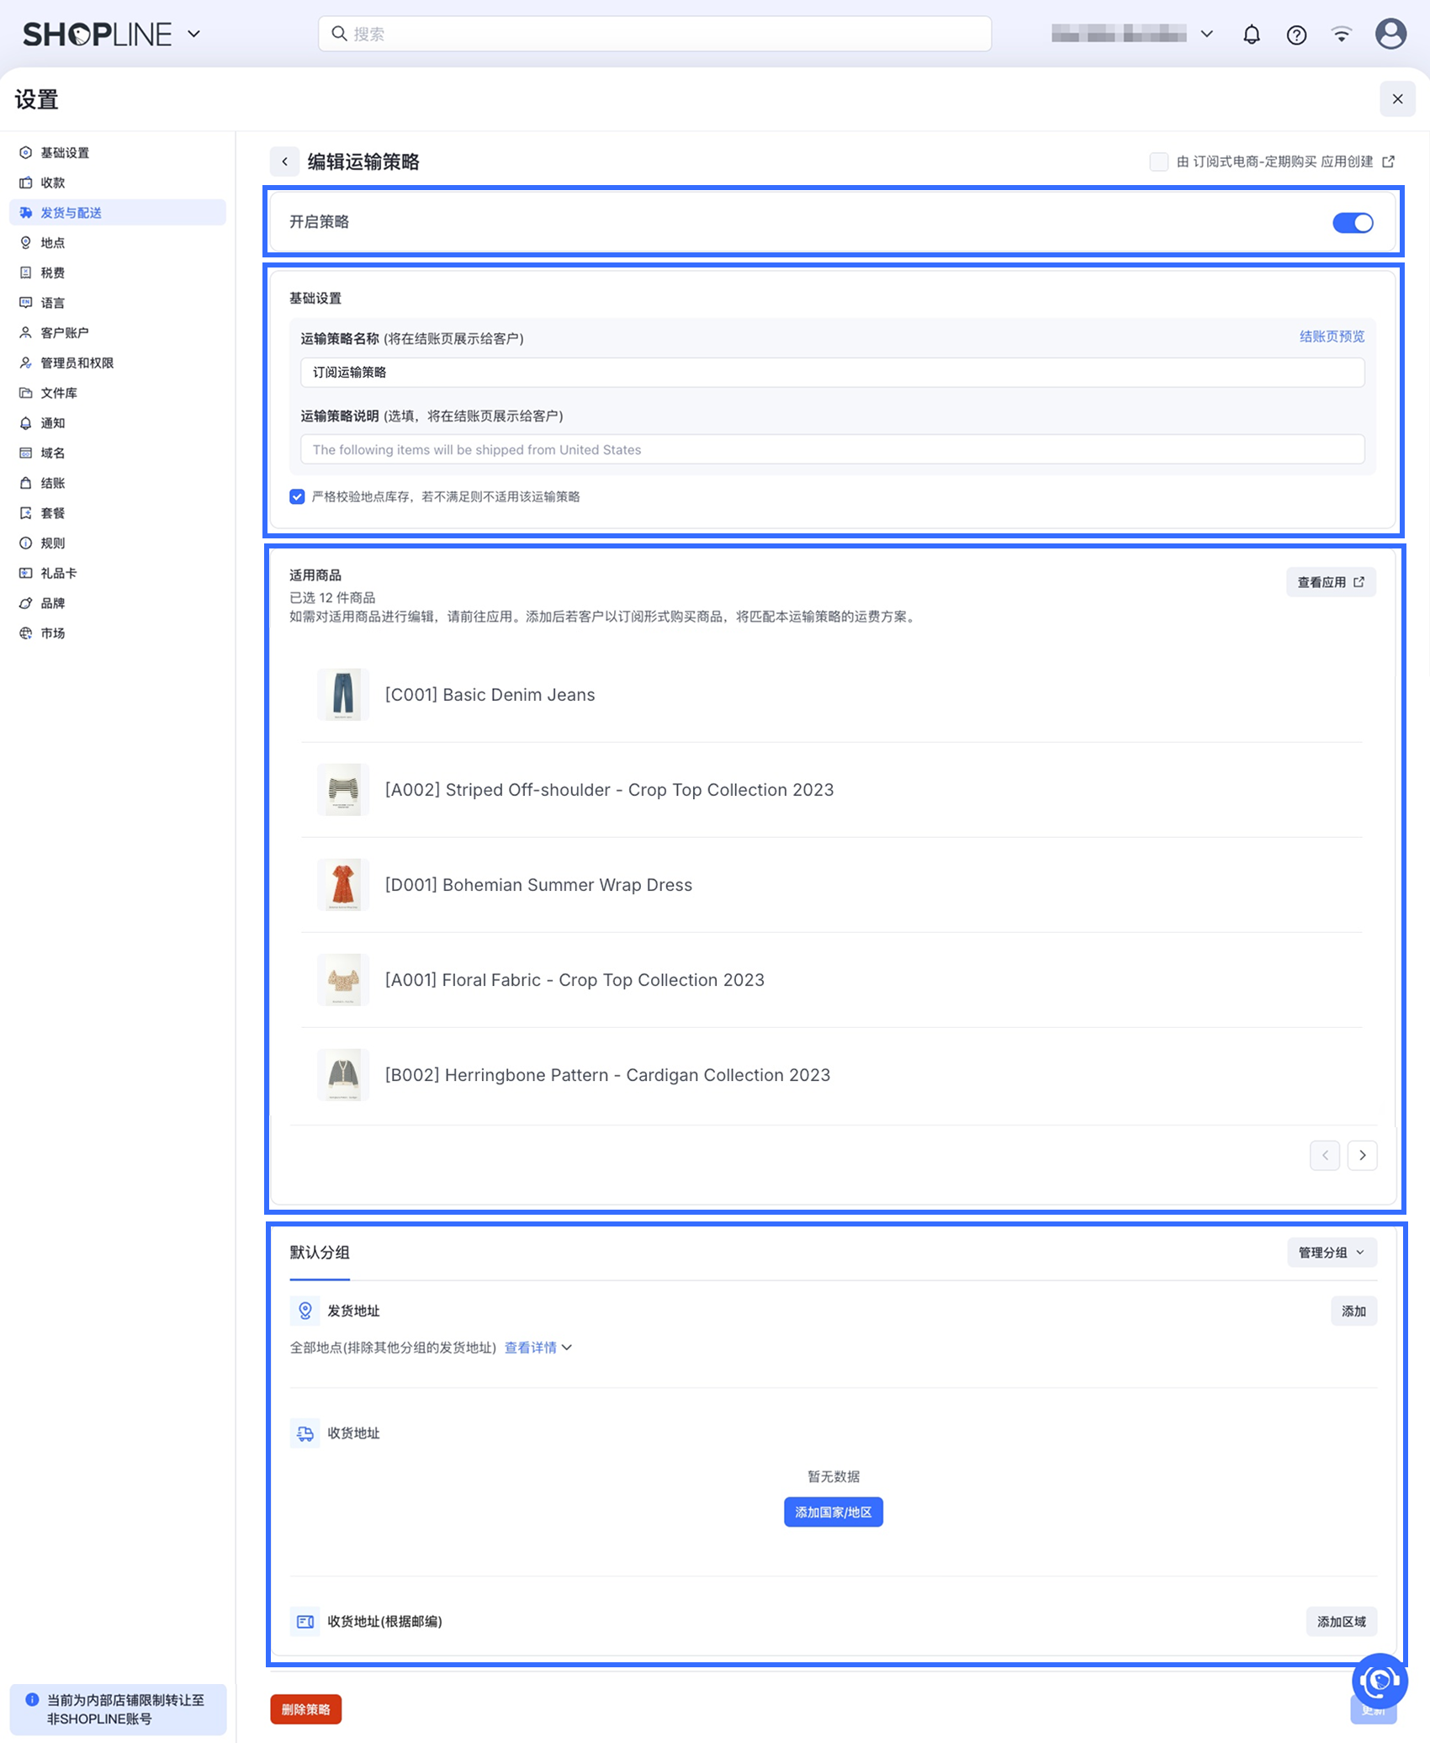Screen dimensions: 1430x1743
Task: Click the external link icon after 应用创建
Action: coord(1388,162)
